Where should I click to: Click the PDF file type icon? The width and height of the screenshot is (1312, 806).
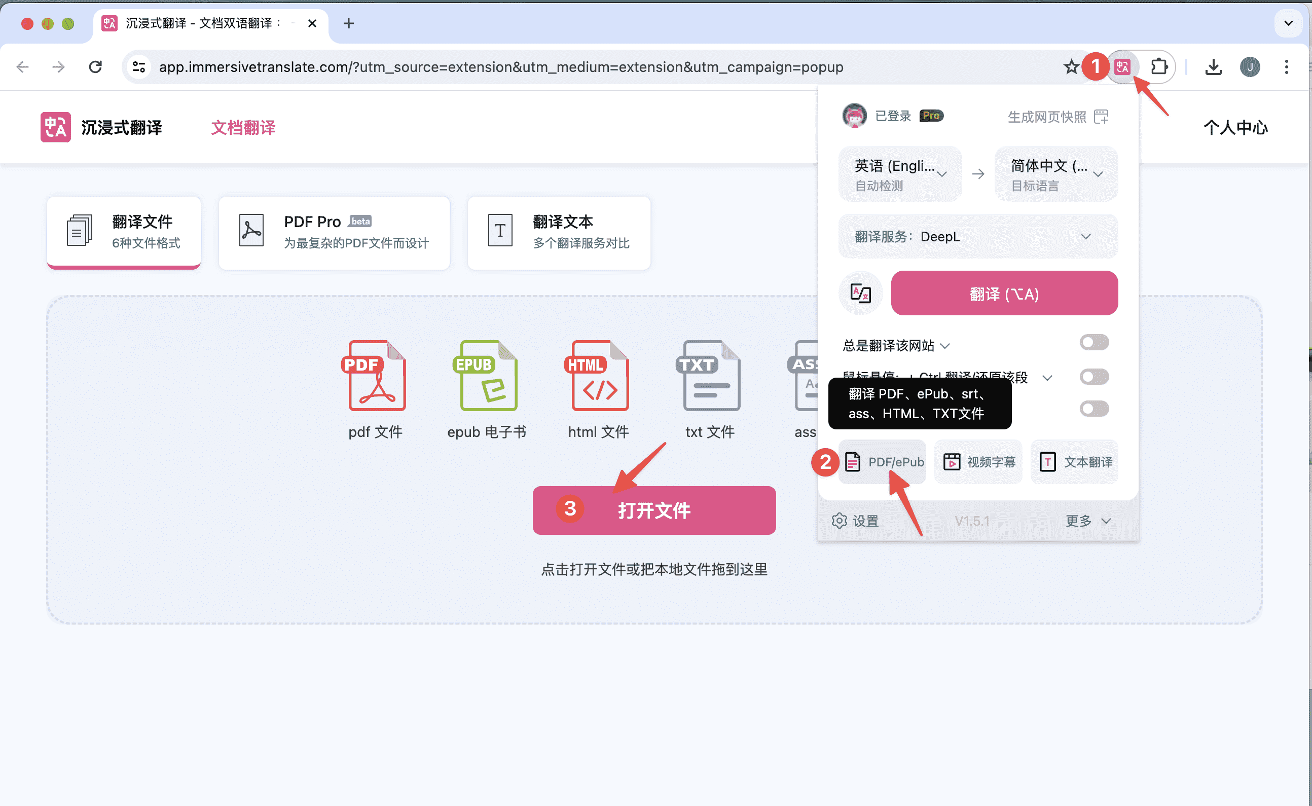click(x=377, y=376)
